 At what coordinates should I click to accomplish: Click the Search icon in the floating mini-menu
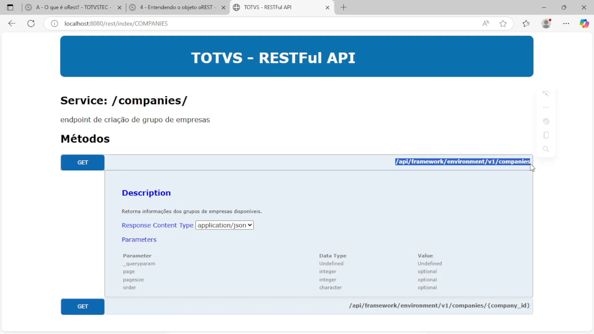(x=546, y=149)
